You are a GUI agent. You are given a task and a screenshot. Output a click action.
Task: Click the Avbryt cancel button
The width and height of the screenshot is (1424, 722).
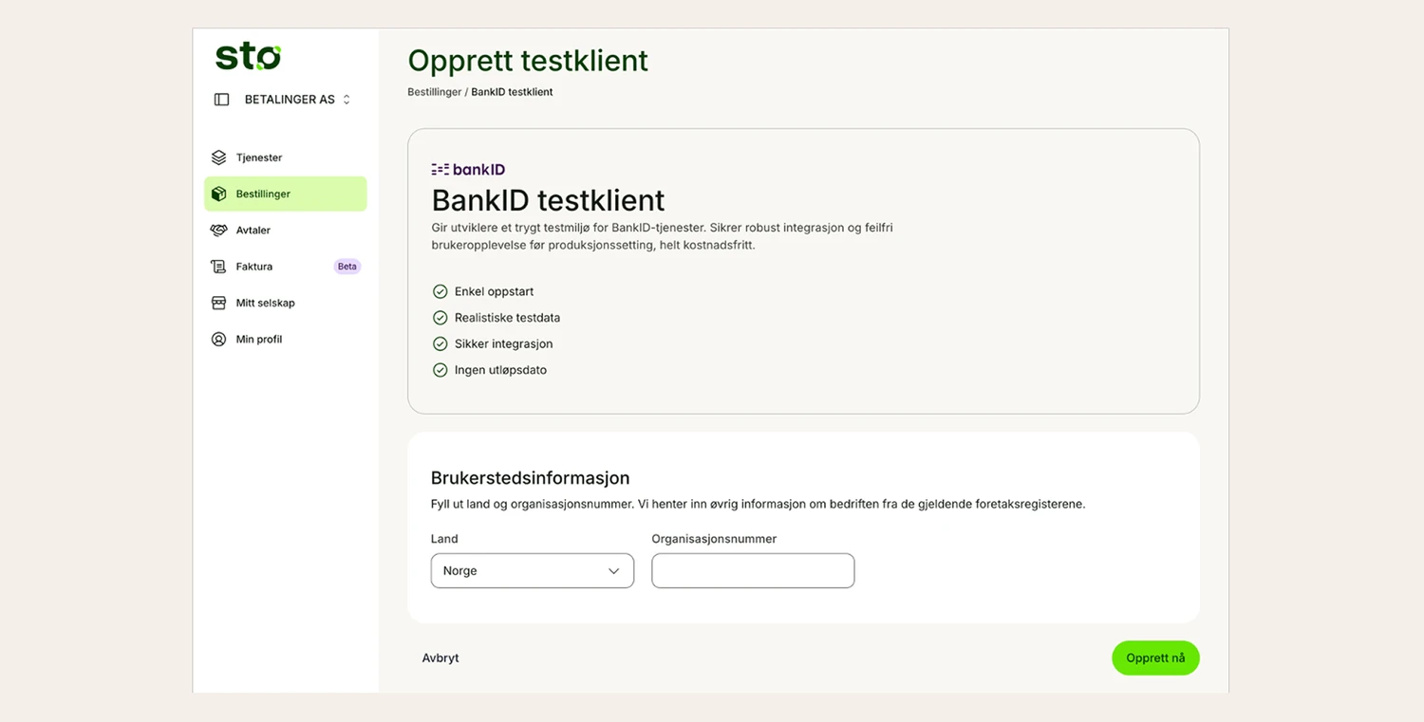(440, 658)
